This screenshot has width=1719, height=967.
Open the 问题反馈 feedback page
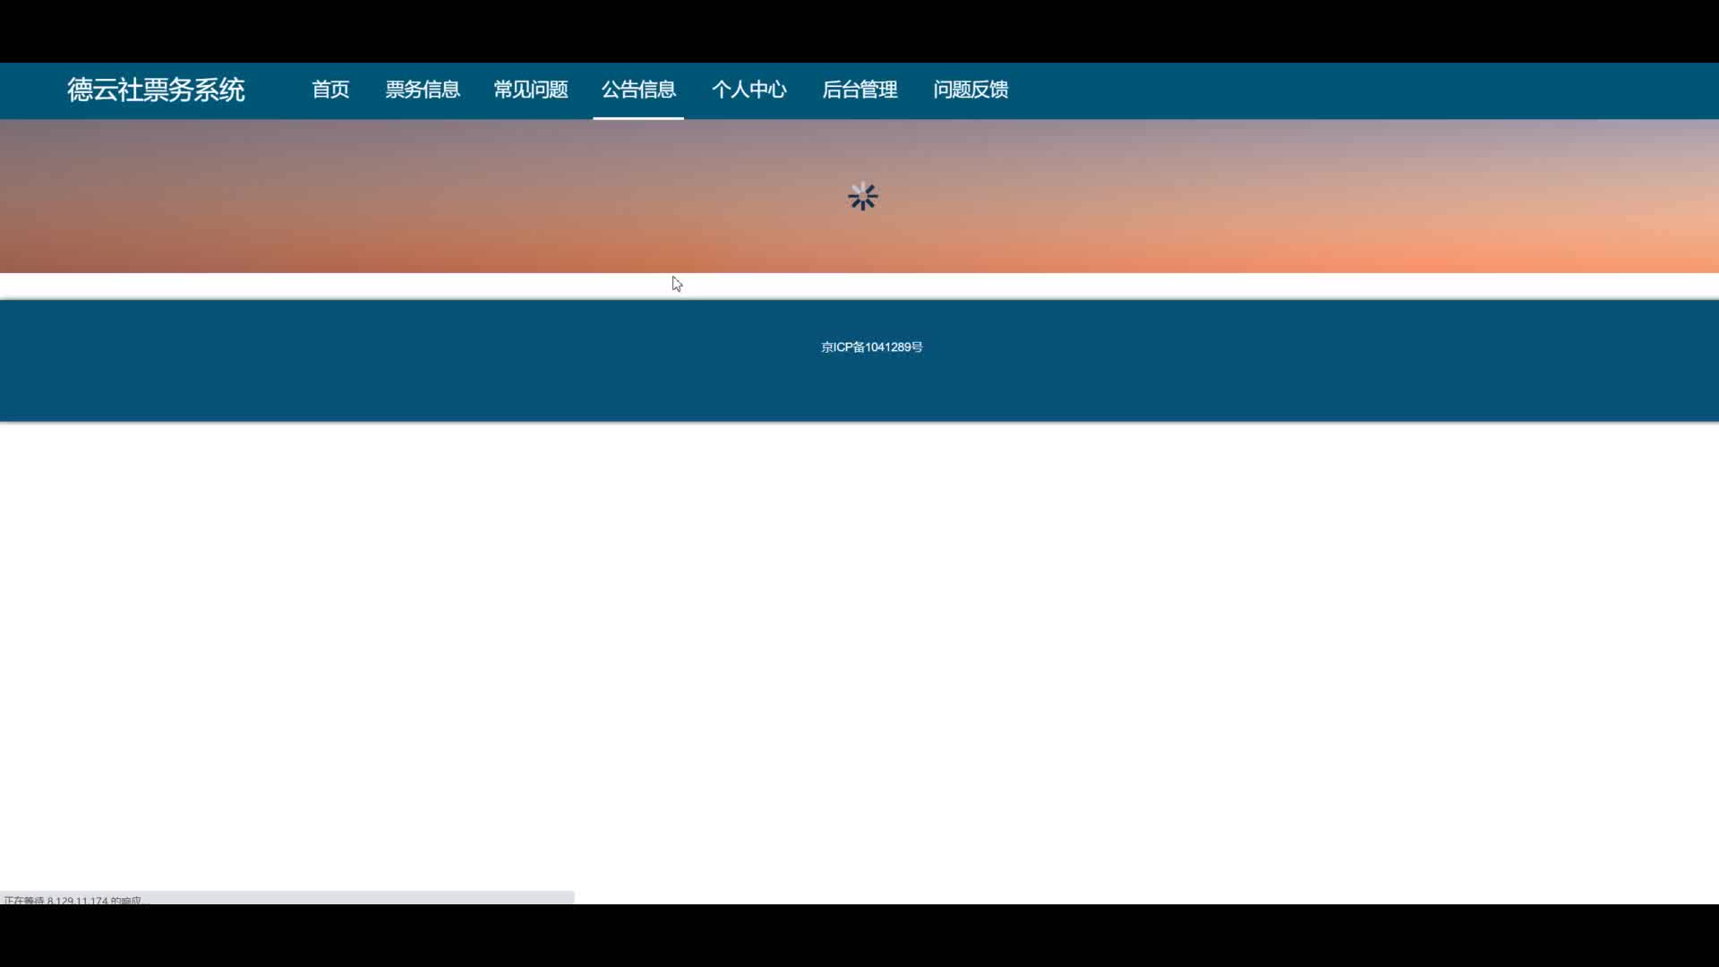971,90
